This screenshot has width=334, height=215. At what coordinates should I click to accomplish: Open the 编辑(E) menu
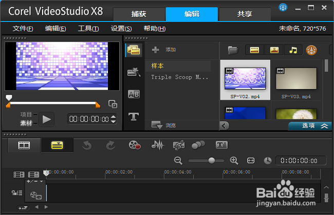[55, 29]
